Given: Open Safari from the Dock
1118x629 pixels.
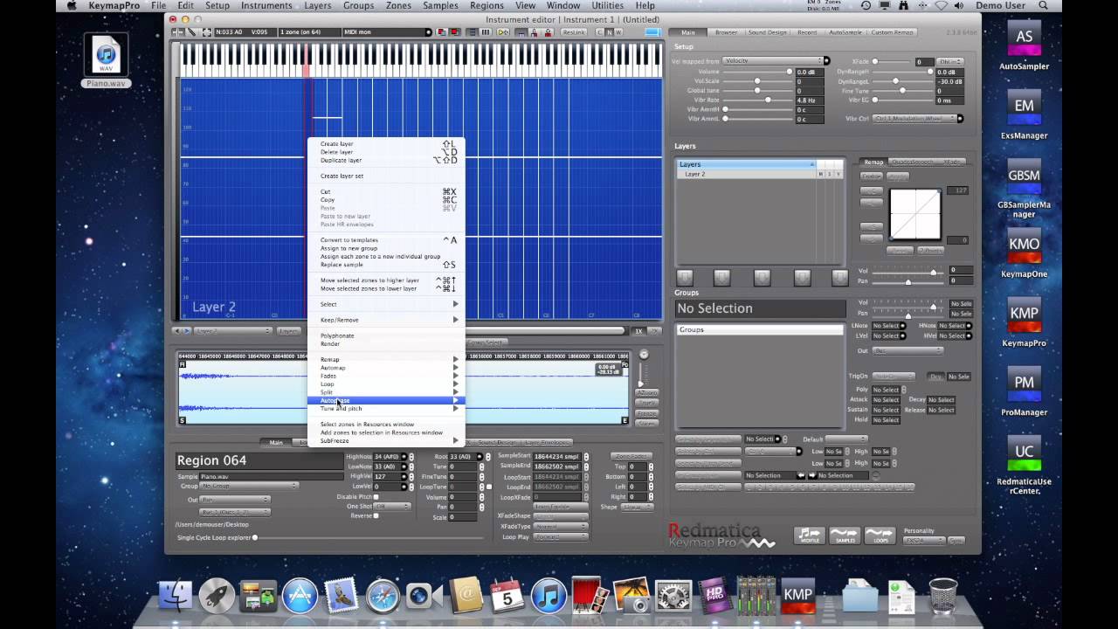Looking at the screenshot, I should (383, 596).
